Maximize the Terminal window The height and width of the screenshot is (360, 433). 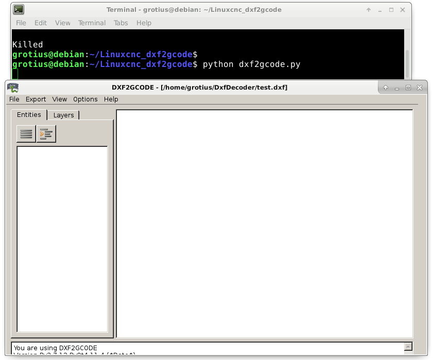[x=391, y=10]
